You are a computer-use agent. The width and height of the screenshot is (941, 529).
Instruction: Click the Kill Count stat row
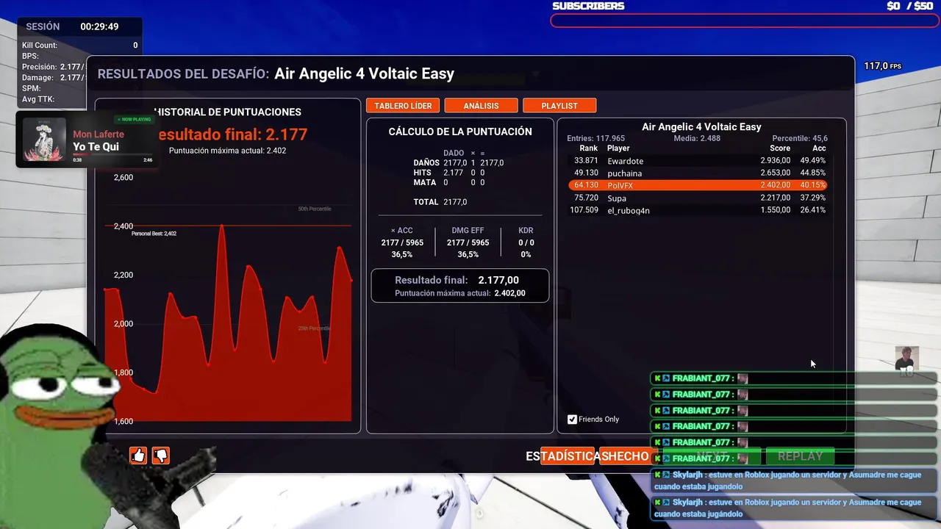coord(79,46)
